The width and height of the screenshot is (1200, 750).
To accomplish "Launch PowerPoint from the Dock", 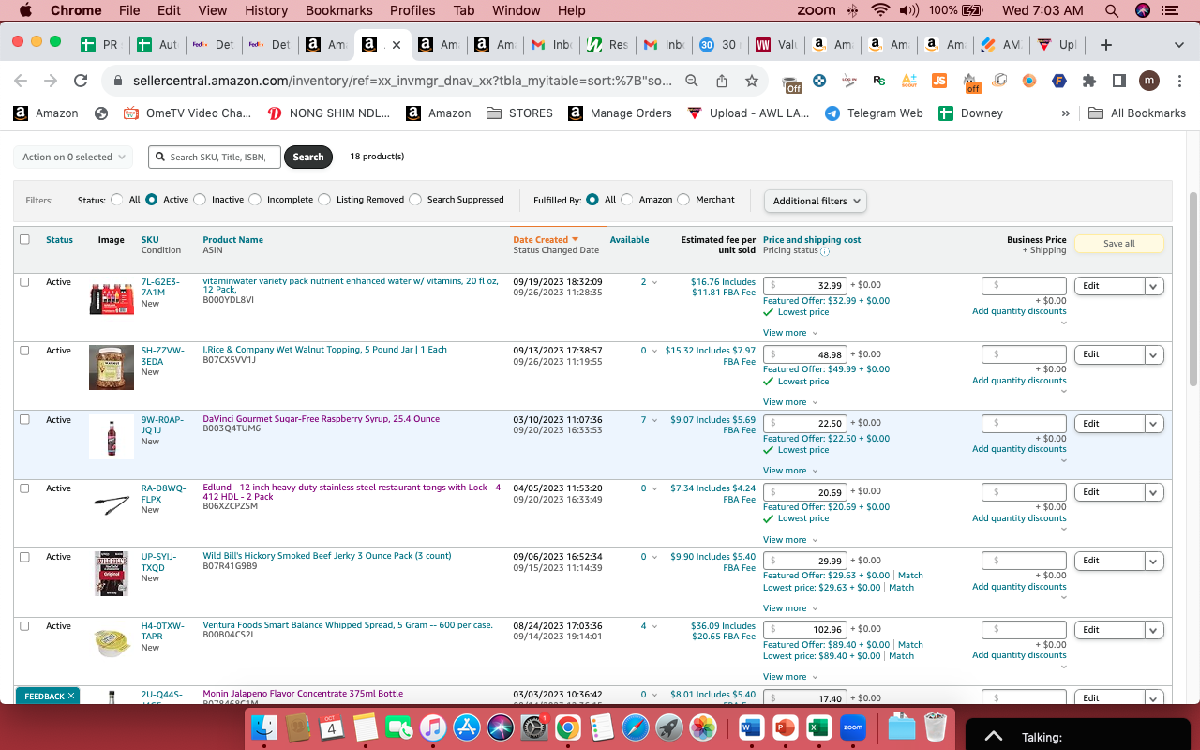I will coord(784,727).
